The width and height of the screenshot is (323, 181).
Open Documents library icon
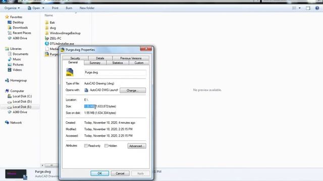pos(10,54)
